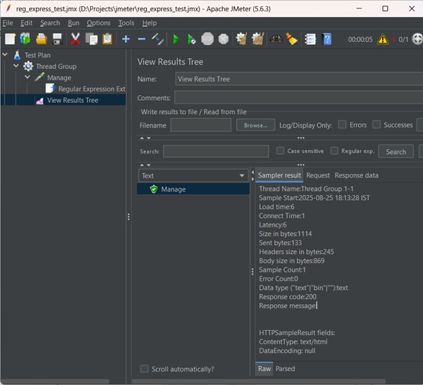This screenshot has width=423, height=385.
Task: Click the Thread Group gear icon
Action: 28,66
